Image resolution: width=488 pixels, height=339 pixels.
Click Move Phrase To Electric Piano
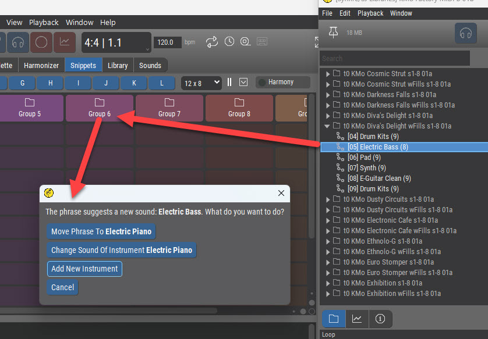click(x=101, y=231)
